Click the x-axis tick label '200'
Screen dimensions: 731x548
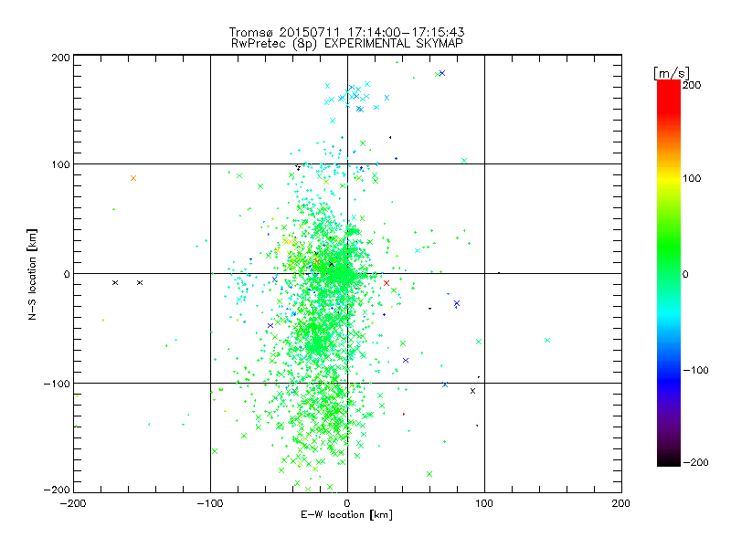pos(620,503)
